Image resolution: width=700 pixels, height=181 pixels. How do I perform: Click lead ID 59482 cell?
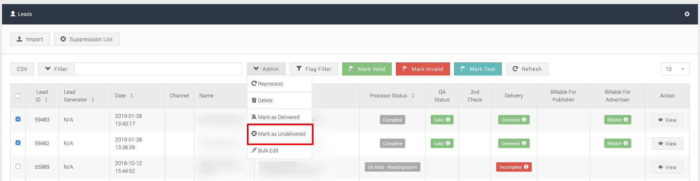coord(42,143)
